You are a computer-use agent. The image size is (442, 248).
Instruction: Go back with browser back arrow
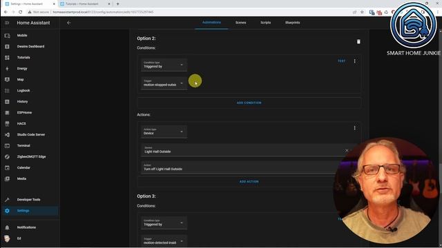6,12
